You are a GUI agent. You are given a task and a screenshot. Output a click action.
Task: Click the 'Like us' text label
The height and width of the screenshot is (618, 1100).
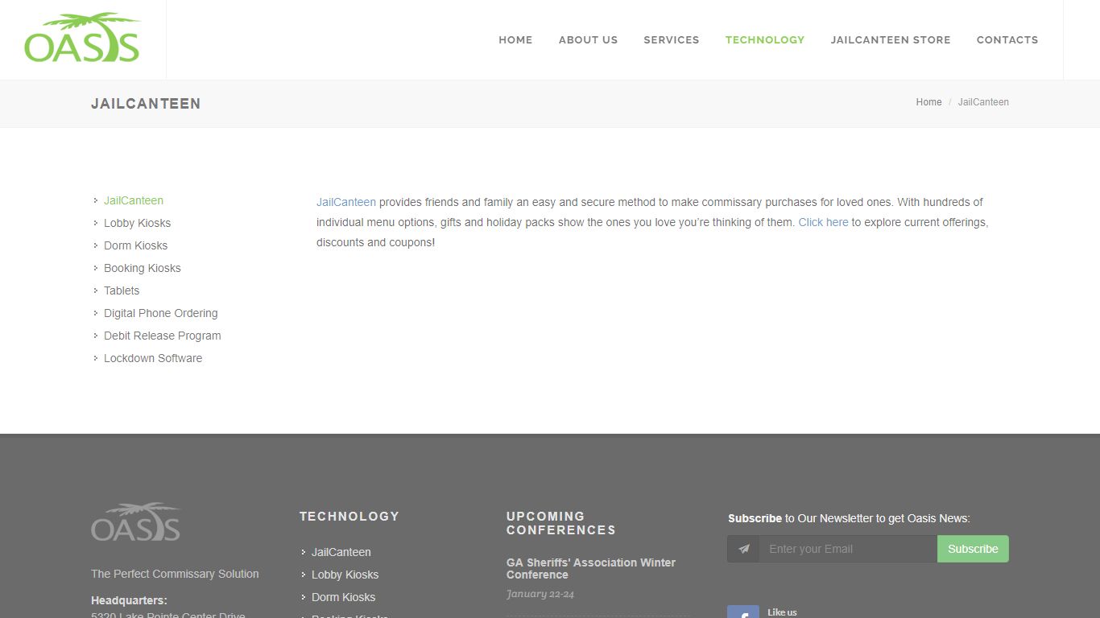(x=782, y=612)
